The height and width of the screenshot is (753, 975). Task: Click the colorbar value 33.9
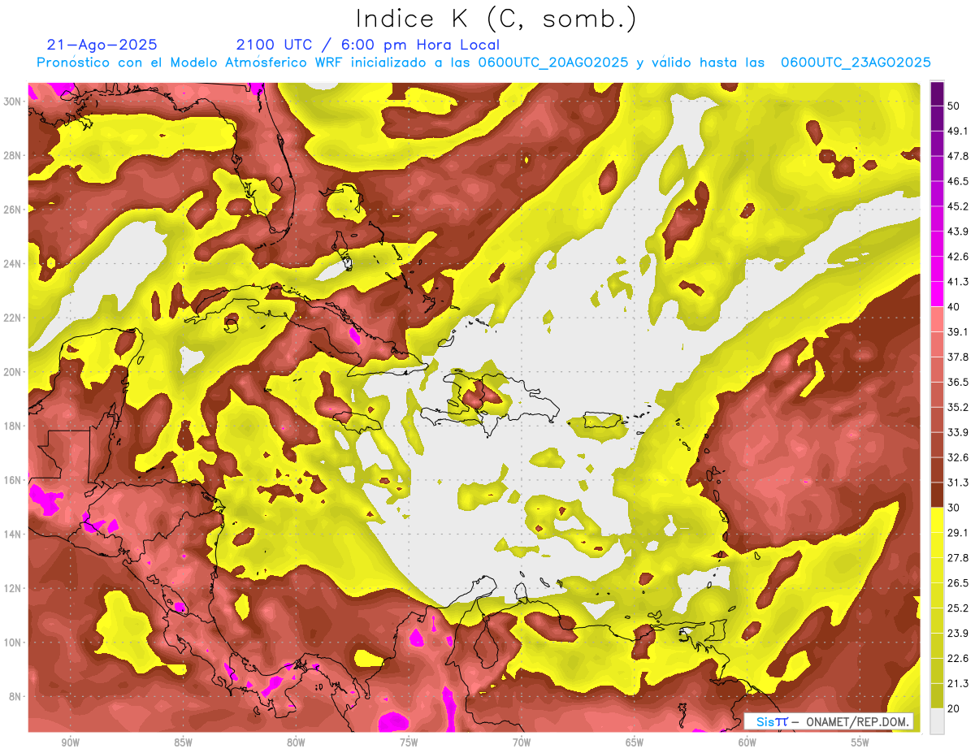pyautogui.click(x=957, y=432)
